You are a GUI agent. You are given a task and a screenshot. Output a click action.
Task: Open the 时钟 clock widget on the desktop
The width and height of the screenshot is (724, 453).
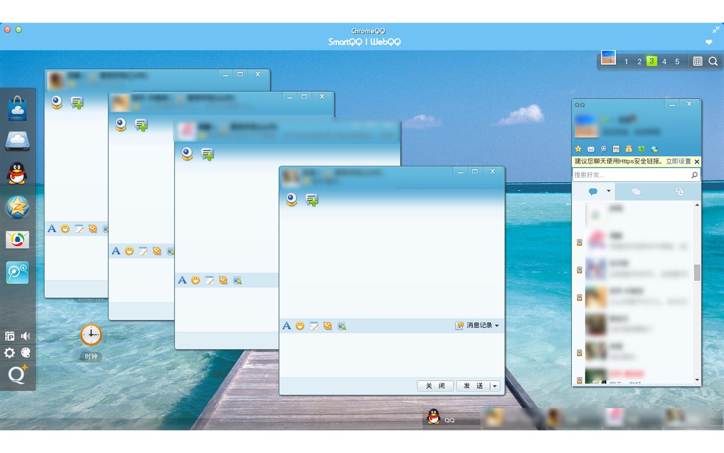[x=91, y=335]
